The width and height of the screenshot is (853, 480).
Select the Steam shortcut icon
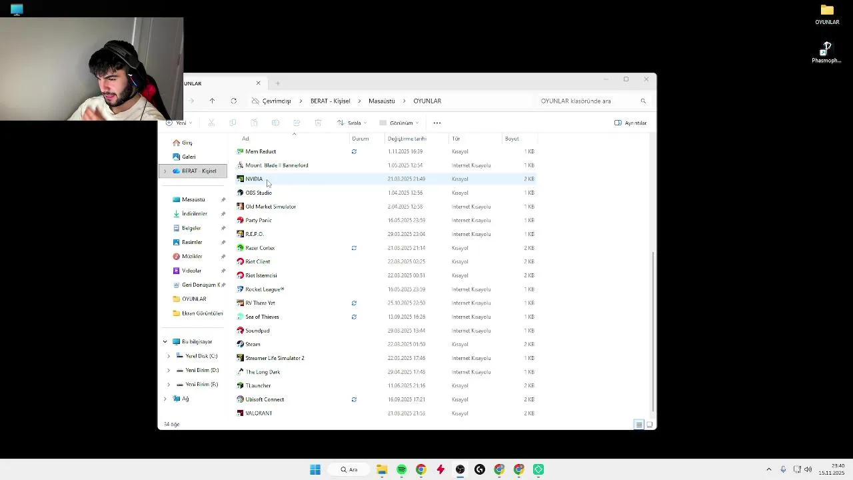[241, 344]
